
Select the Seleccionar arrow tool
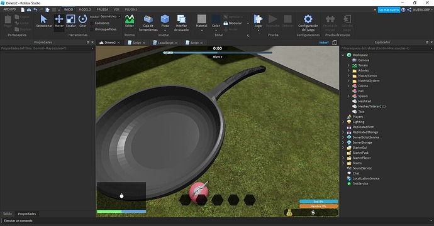[x=44, y=21]
